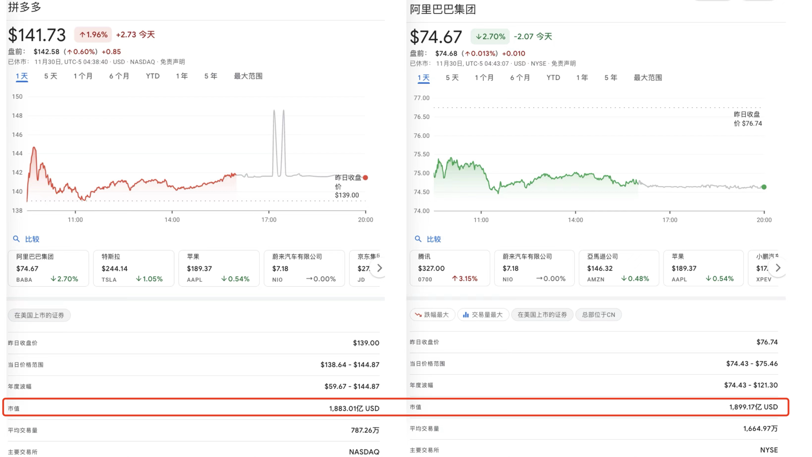The height and width of the screenshot is (457, 812).
Task: Open Amazon AMZN comparison card
Action: (x=618, y=268)
